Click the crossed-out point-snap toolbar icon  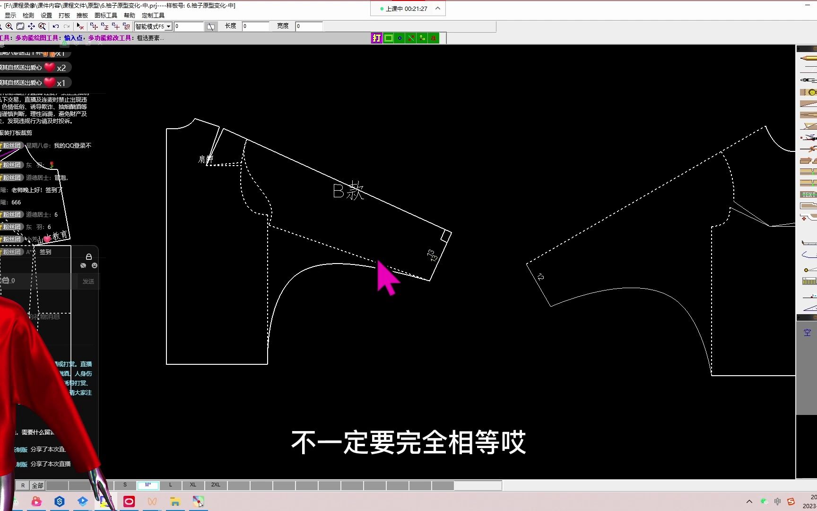[x=126, y=26]
